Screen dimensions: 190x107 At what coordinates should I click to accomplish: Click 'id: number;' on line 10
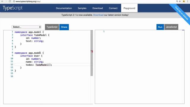tap(33, 59)
